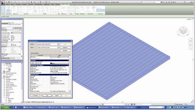Click the Create Assembly icon in Create panel
This screenshot has width=195, height=110.
coord(69,8)
